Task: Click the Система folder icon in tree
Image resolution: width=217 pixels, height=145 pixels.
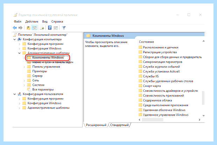Action: 29,85
